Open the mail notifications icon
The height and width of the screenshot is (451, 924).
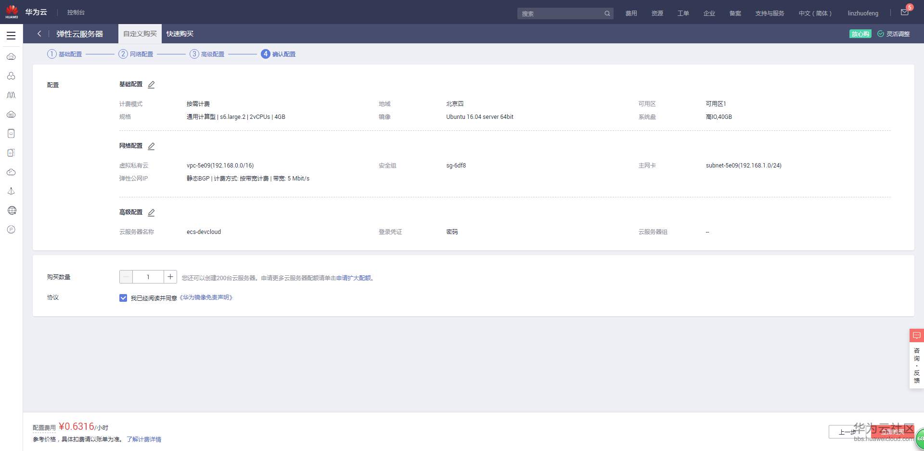905,13
